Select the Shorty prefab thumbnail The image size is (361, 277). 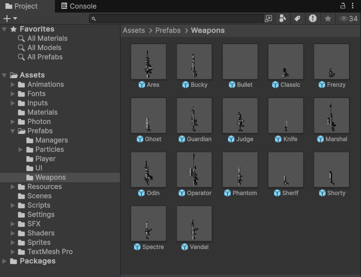[332, 169]
